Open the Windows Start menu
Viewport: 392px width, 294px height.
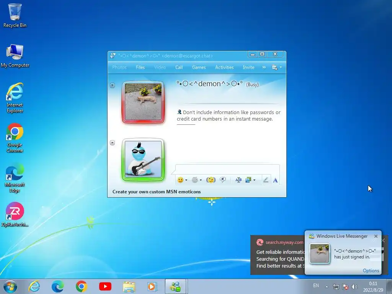click(10, 286)
